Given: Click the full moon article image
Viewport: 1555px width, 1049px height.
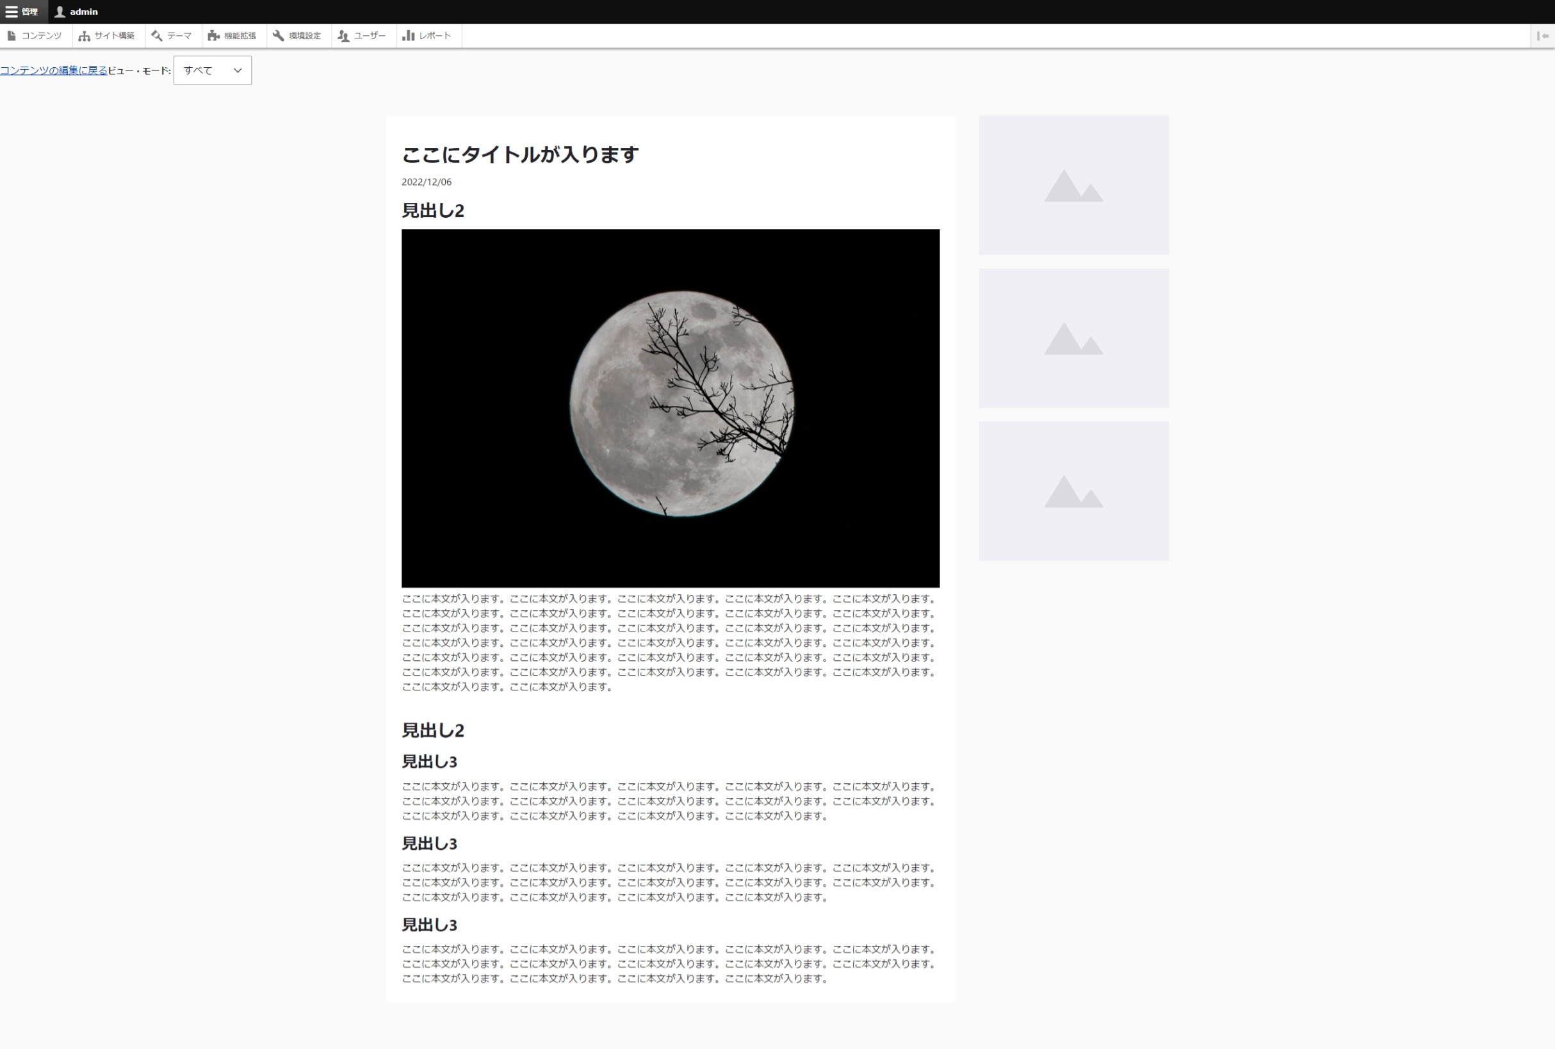Looking at the screenshot, I should [671, 408].
